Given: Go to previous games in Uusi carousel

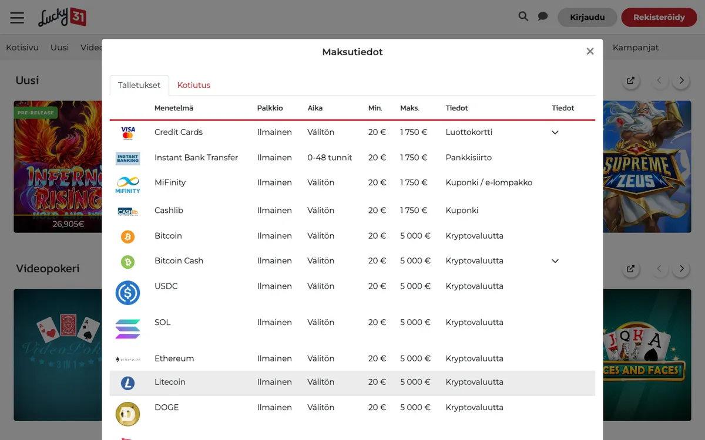Looking at the screenshot, I should (659, 80).
